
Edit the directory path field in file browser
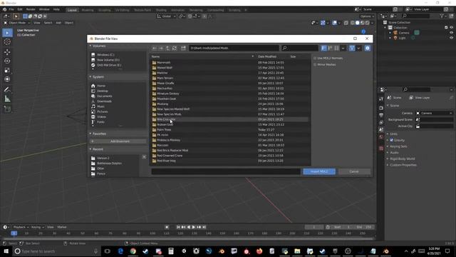coord(234,48)
